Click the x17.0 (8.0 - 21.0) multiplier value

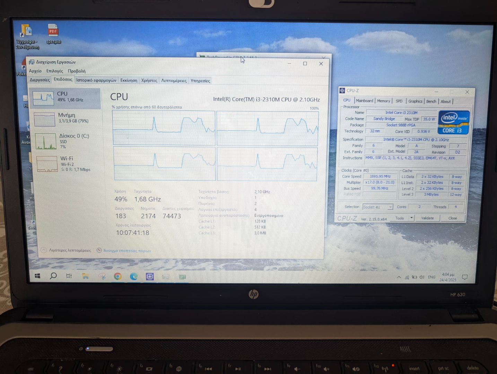click(380, 182)
